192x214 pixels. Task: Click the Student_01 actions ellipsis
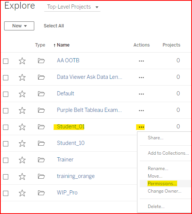click(141, 127)
